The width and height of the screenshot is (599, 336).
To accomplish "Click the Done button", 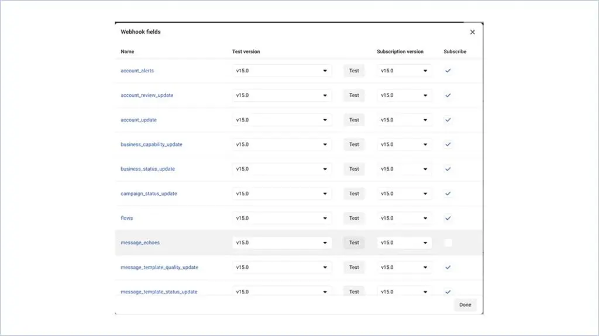I will point(465,304).
